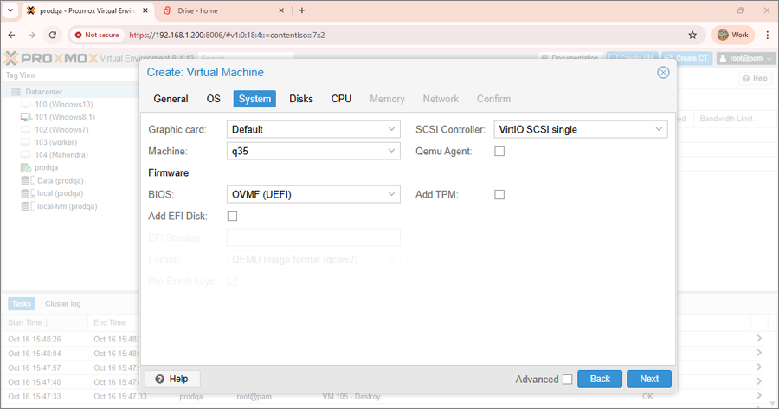Open tab search chevron in title bar
This screenshot has width=779, height=409.
click(x=9, y=10)
